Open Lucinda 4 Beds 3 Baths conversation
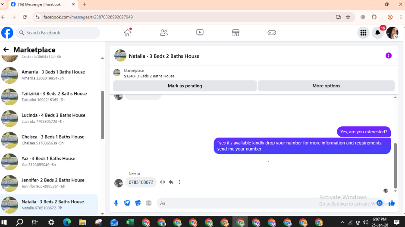Viewport: 405px width, 227px height. point(49,118)
